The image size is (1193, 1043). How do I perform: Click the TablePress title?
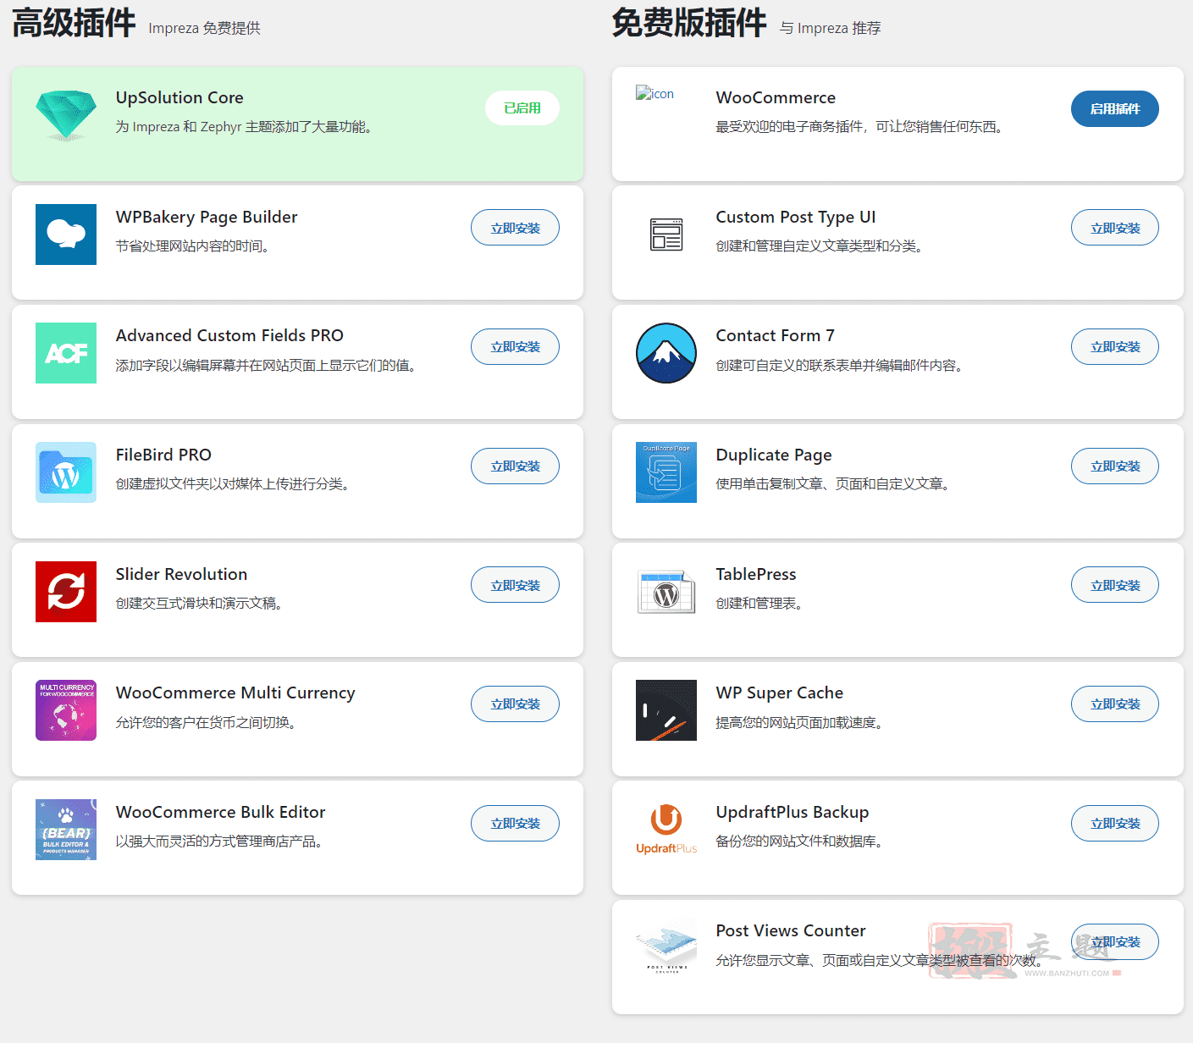coord(756,574)
